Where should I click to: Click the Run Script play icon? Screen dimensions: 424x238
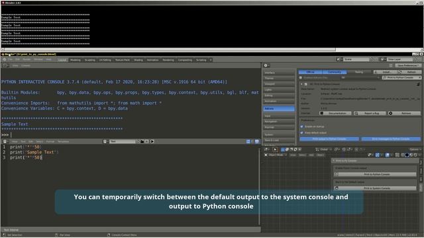152,141
